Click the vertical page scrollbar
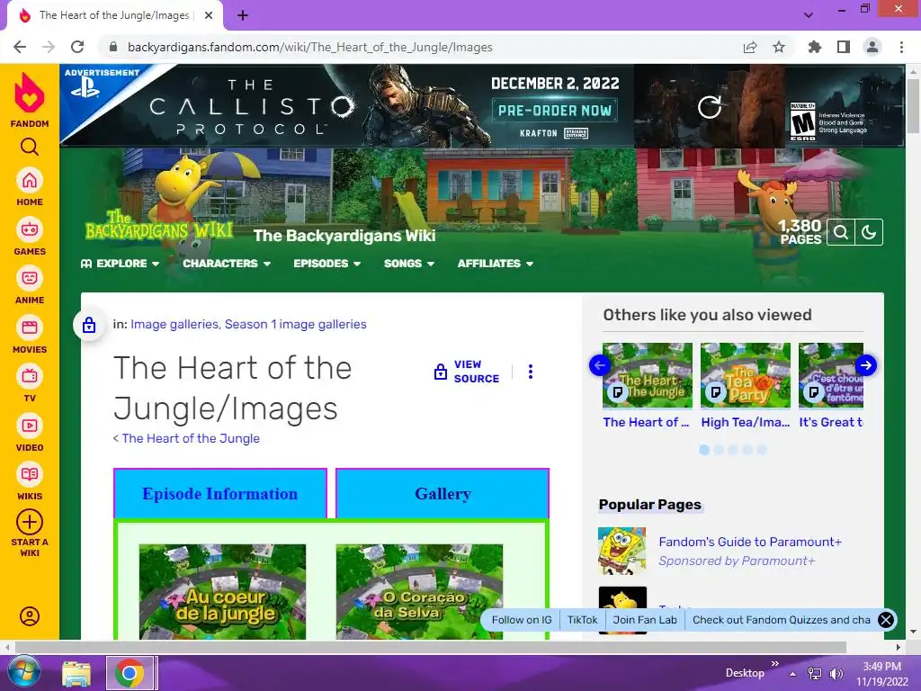Screen dimensions: 921x691 (914, 106)
